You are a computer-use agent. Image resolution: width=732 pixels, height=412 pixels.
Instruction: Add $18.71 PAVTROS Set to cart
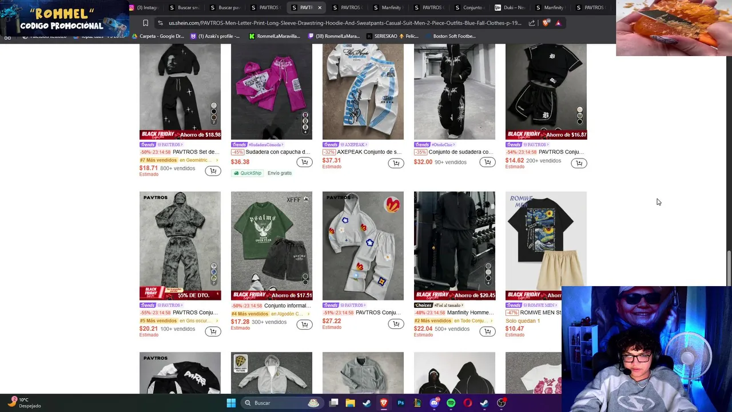(213, 171)
